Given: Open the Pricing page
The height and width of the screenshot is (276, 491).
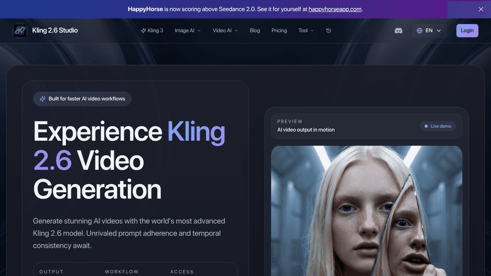Looking at the screenshot, I should pos(279,31).
